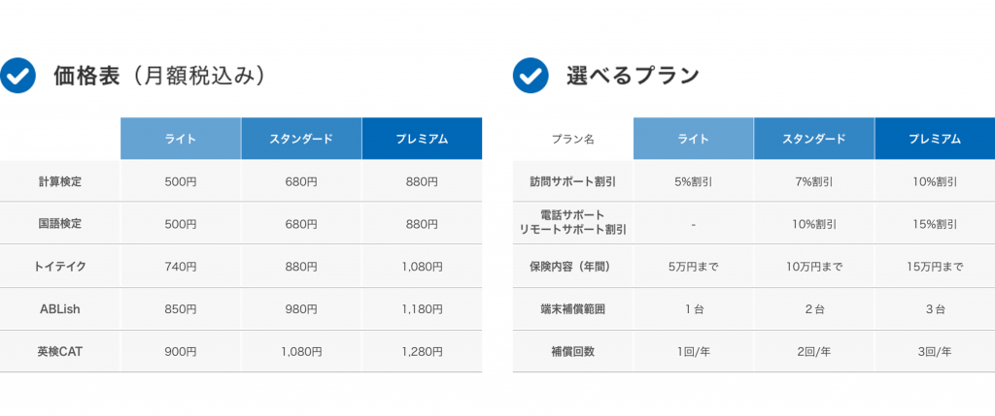Select the ライト header in the price table
The width and height of the screenshot is (995, 416).
pos(181,139)
